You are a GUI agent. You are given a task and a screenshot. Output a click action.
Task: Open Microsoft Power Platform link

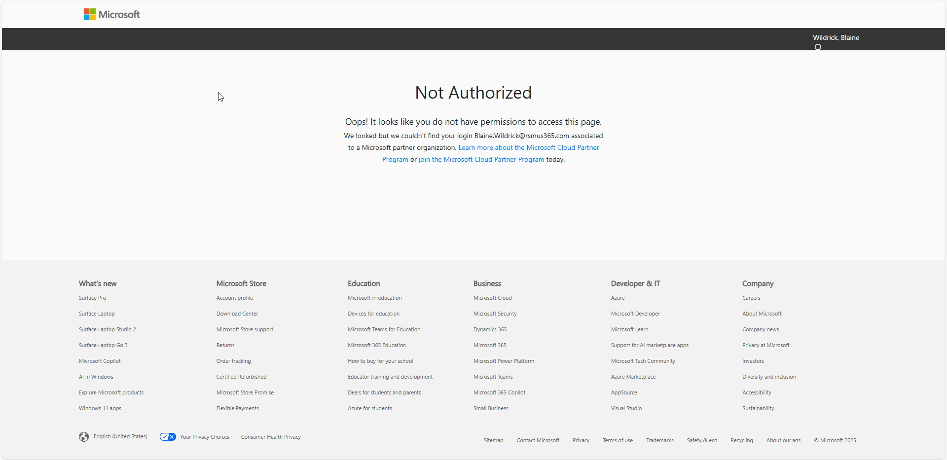pyautogui.click(x=504, y=361)
